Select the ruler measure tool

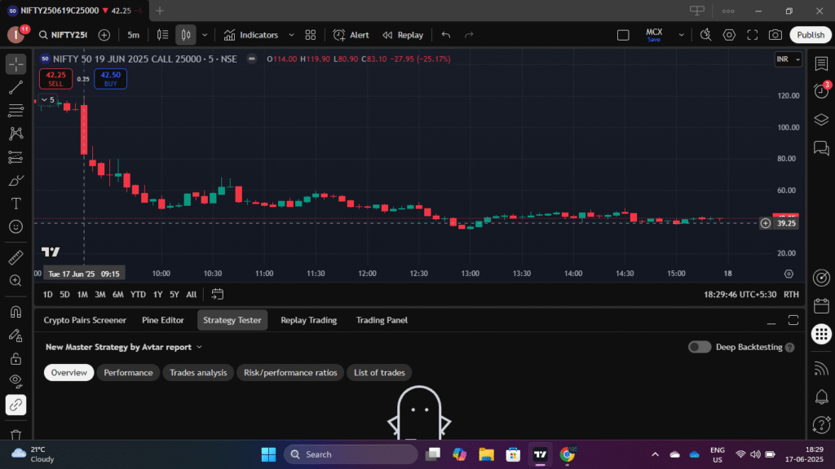(x=16, y=257)
